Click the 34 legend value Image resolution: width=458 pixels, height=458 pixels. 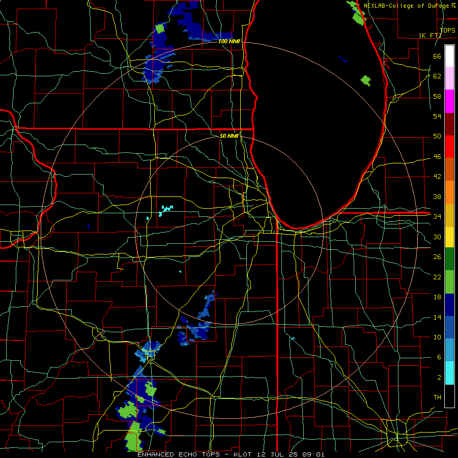click(437, 216)
